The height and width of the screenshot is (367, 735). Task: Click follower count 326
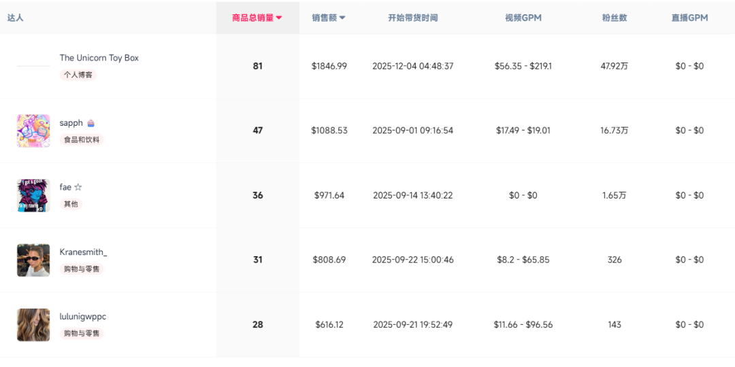(x=615, y=260)
